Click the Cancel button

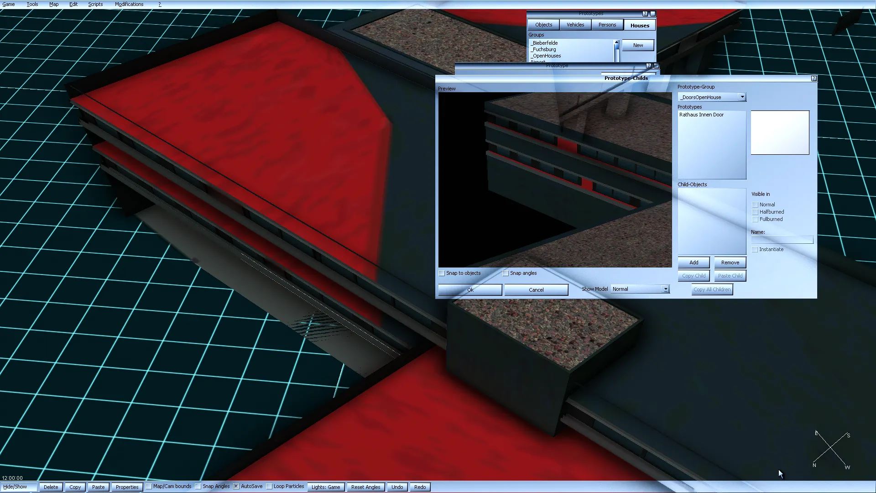tap(536, 290)
